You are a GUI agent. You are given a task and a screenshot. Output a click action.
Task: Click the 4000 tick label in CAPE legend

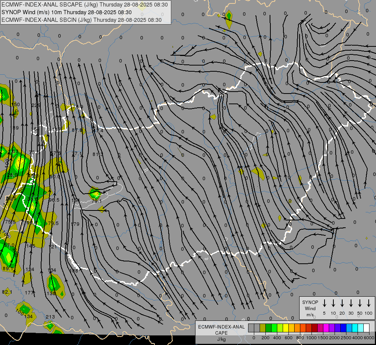click(x=358, y=338)
